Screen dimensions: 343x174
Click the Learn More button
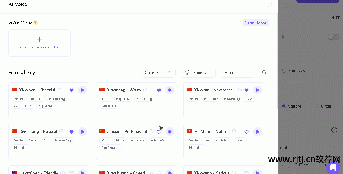click(x=255, y=23)
